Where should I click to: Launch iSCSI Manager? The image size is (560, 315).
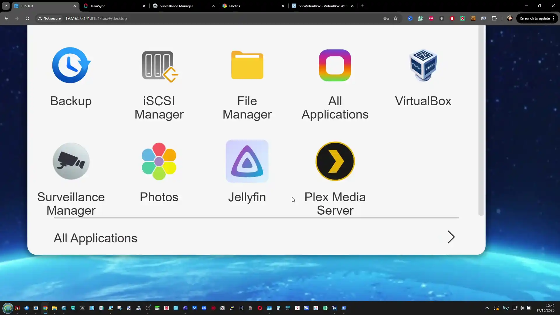point(159,66)
